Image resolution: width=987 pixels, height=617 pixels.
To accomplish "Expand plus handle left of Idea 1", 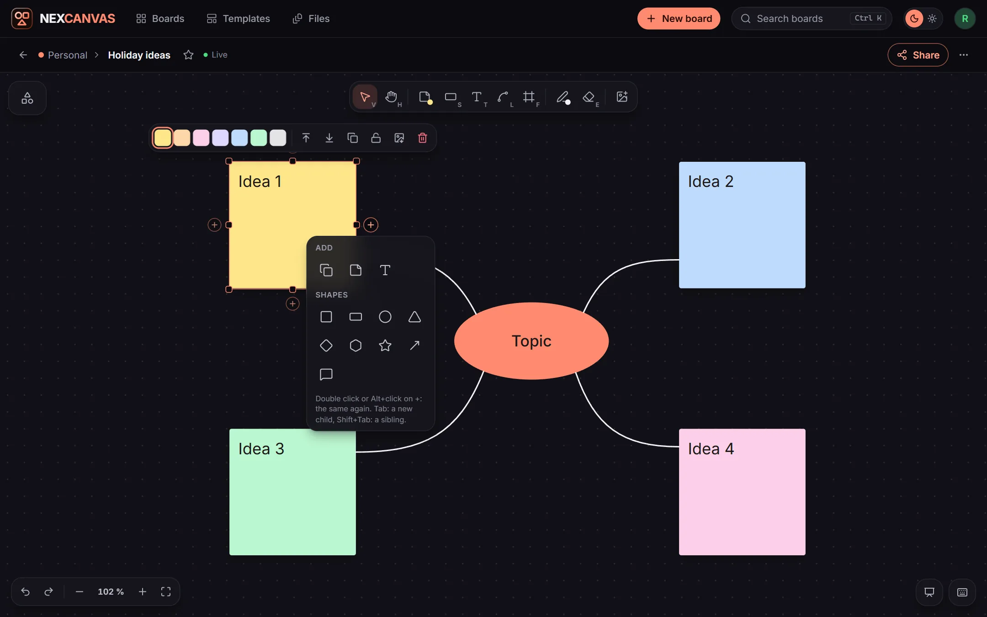I will (x=214, y=225).
